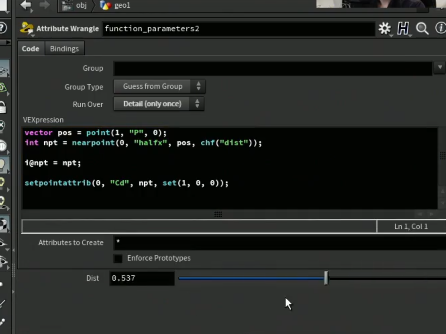Click the obj path segment

pyautogui.click(x=81, y=5)
